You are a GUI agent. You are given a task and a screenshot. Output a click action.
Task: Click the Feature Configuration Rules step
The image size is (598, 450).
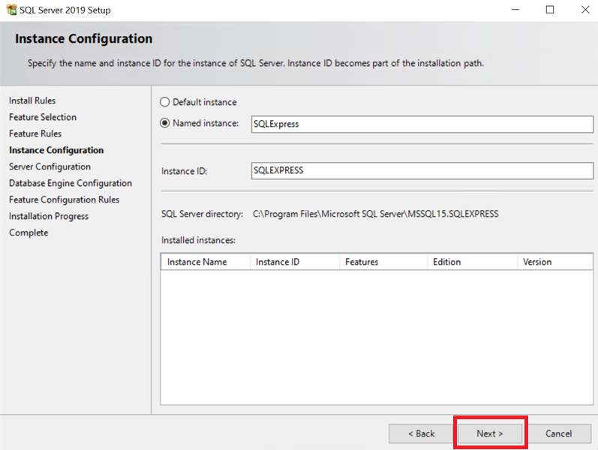tap(64, 199)
